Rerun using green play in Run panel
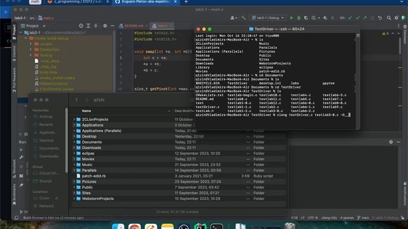Screen dimensions: 408x229 (x=21, y=150)
